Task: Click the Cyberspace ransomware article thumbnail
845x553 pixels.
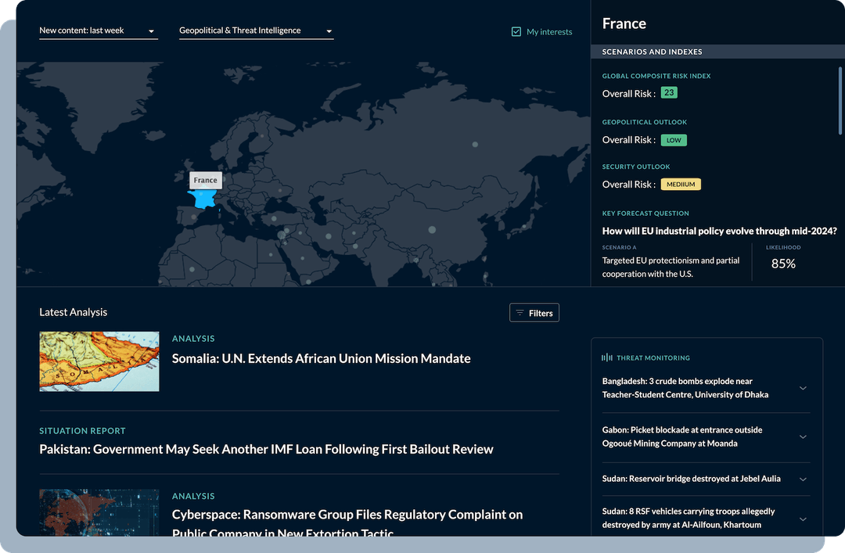Action: (99, 512)
